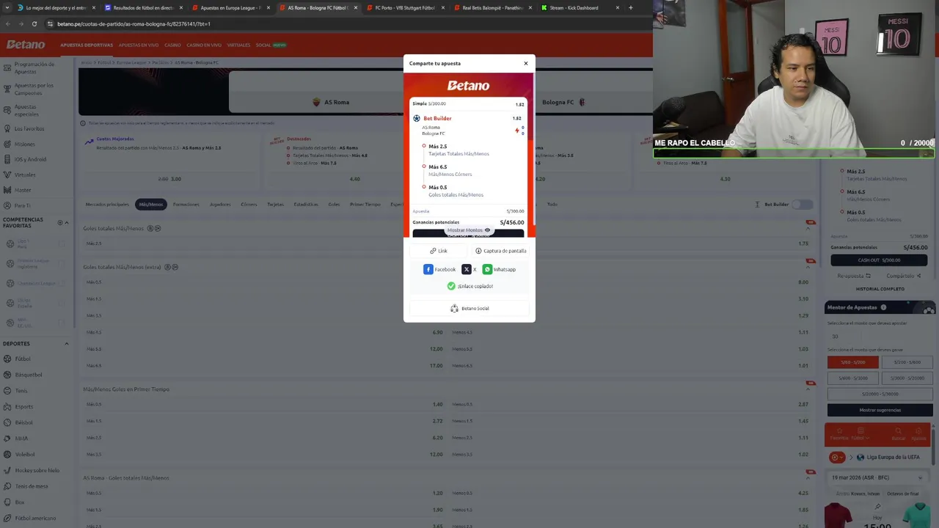Select Jugadores tab
The height and width of the screenshot is (528, 939).
tap(220, 204)
